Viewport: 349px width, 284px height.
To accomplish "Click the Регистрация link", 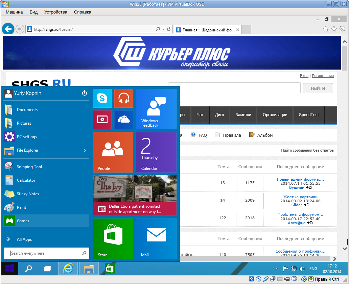I will (x=323, y=76).
